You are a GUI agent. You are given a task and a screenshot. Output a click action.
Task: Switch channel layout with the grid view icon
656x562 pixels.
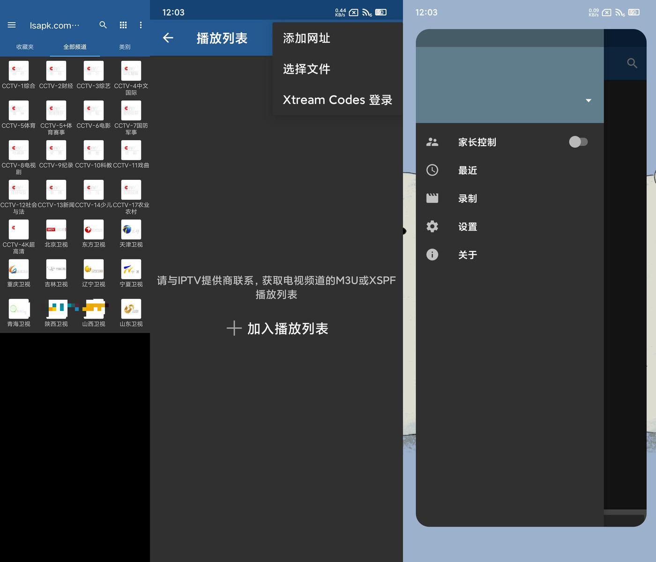123,25
